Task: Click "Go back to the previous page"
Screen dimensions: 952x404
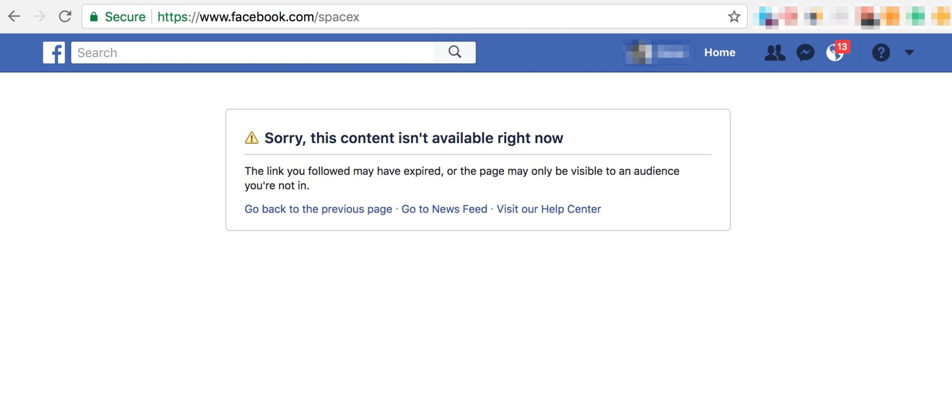Action: click(318, 209)
